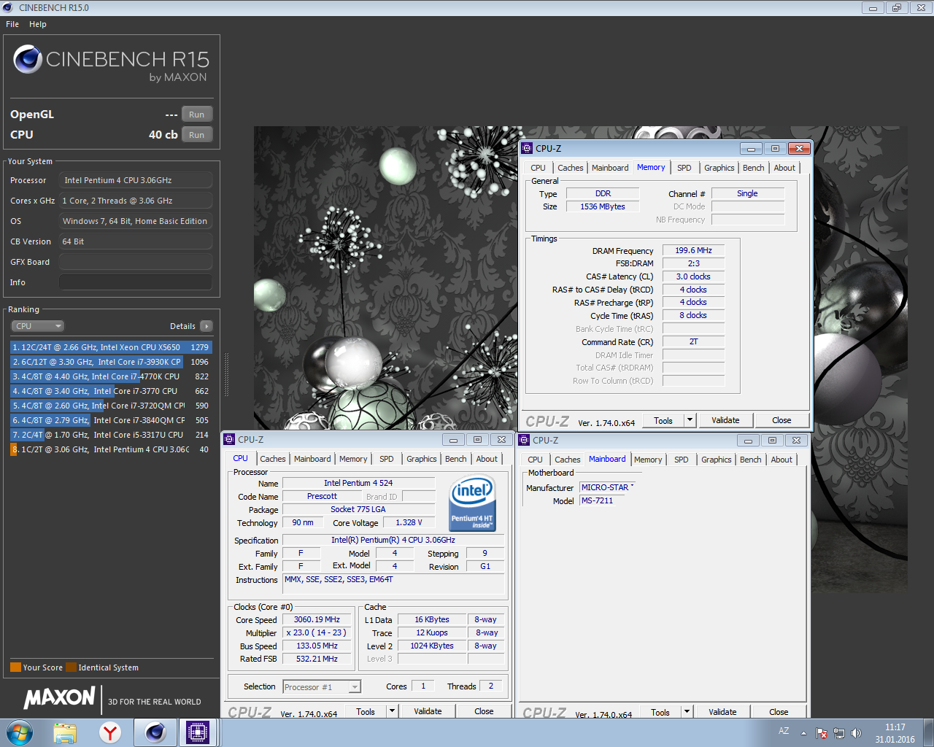Click the DRAM Frequency 199.6 MHz value
Viewport: 934px width, 747px height.
point(693,250)
